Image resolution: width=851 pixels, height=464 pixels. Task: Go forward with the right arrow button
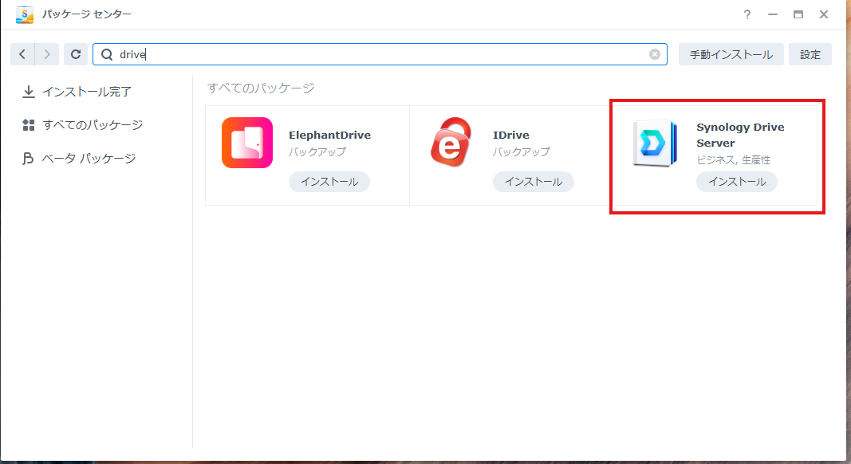47,54
